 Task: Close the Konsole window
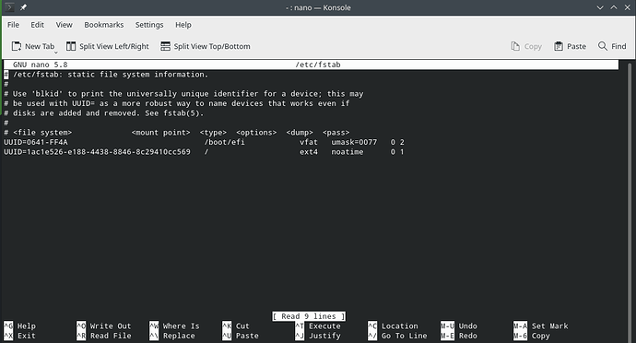627,7
